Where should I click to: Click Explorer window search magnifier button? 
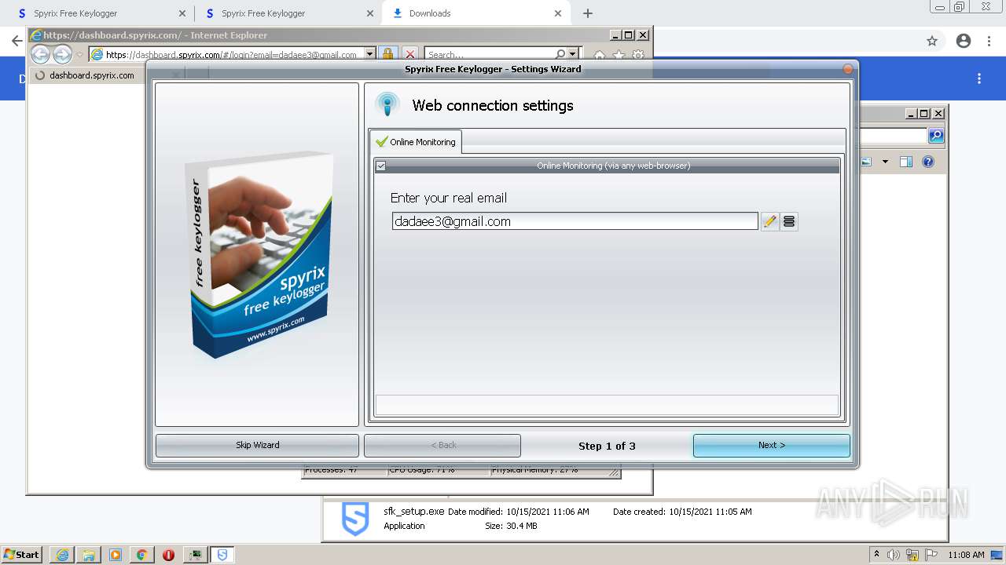936,136
